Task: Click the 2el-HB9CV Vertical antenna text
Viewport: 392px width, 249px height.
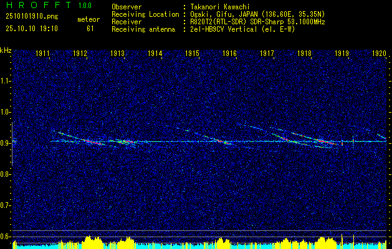Action: tap(242, 29)
